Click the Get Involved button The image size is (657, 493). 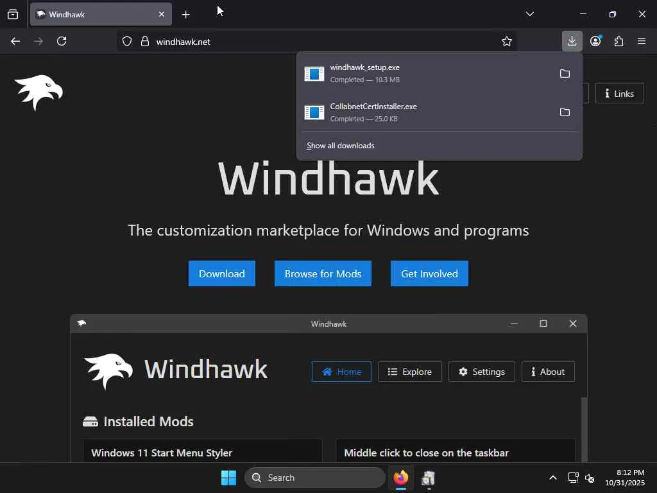[429, 273]
